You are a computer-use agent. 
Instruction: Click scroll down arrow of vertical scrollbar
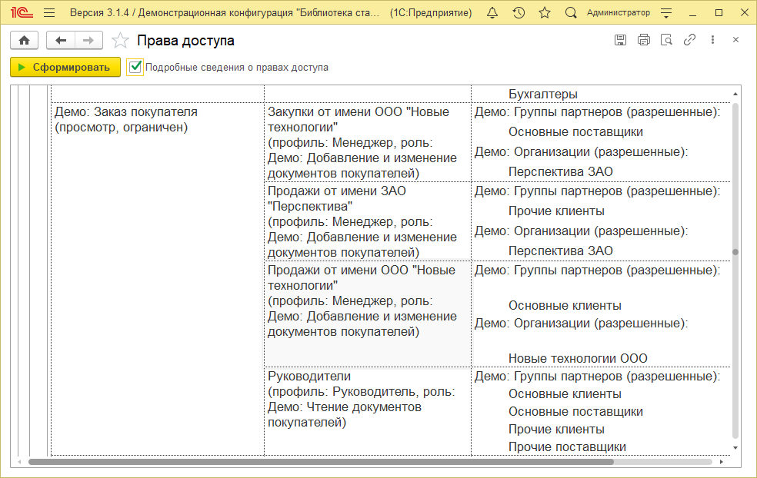[735, 448]
